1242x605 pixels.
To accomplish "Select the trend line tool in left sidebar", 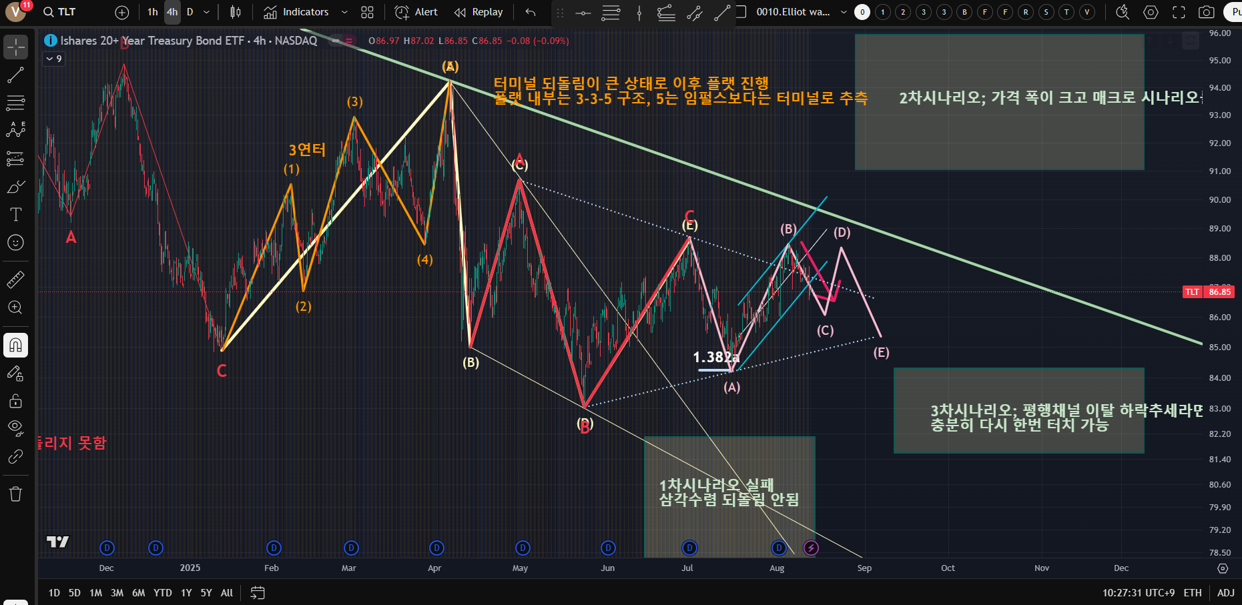I will click(x=15, y=75).
